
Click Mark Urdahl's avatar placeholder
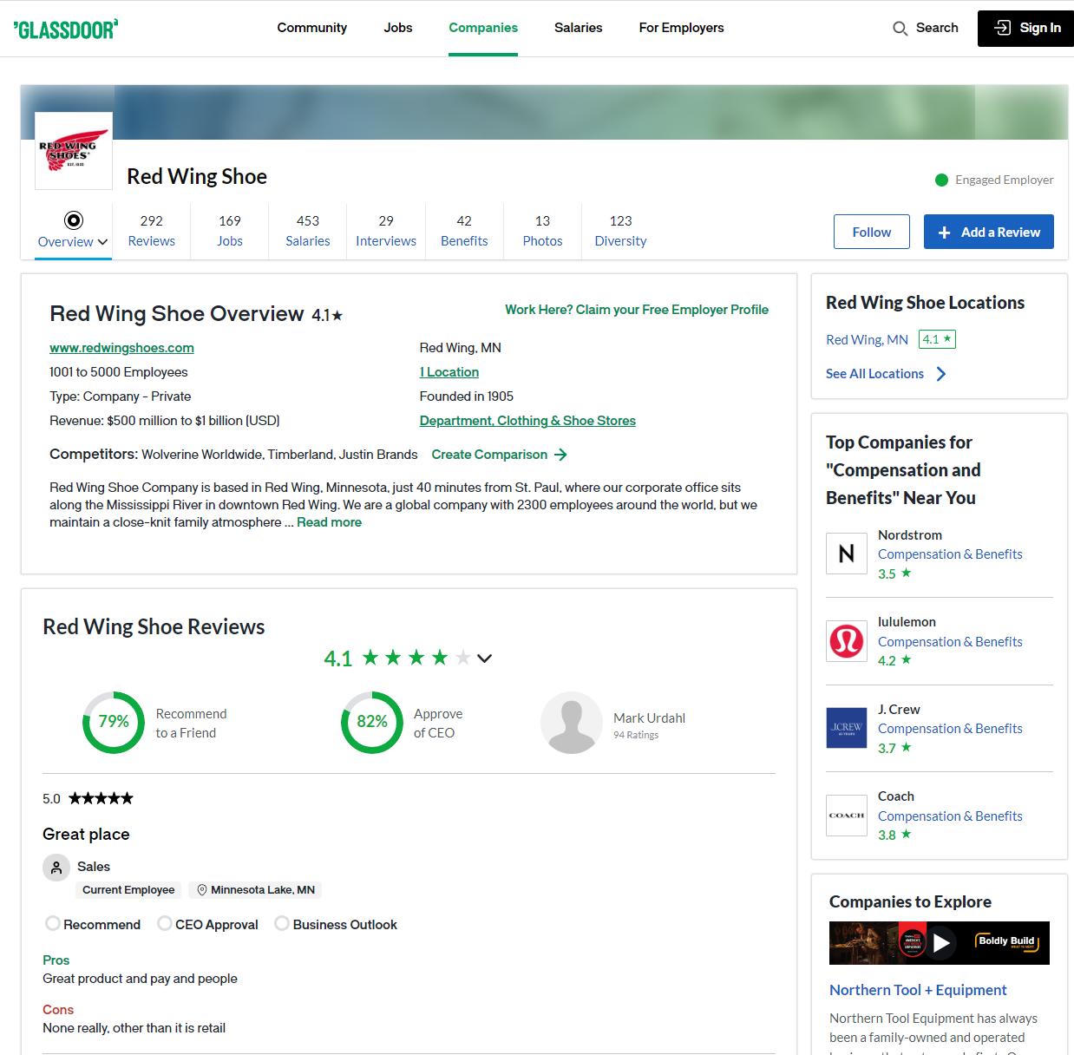coord(571,723)
